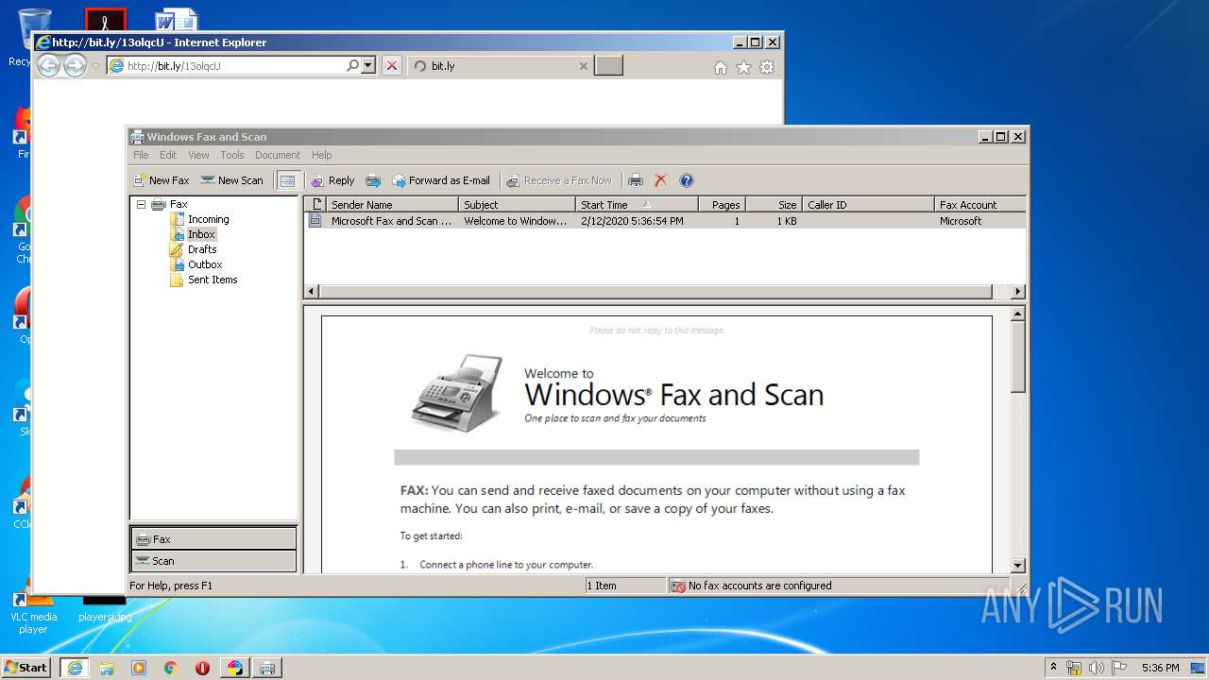
Task: Open the IE address bar dropdown arrow
Action: 368,66
